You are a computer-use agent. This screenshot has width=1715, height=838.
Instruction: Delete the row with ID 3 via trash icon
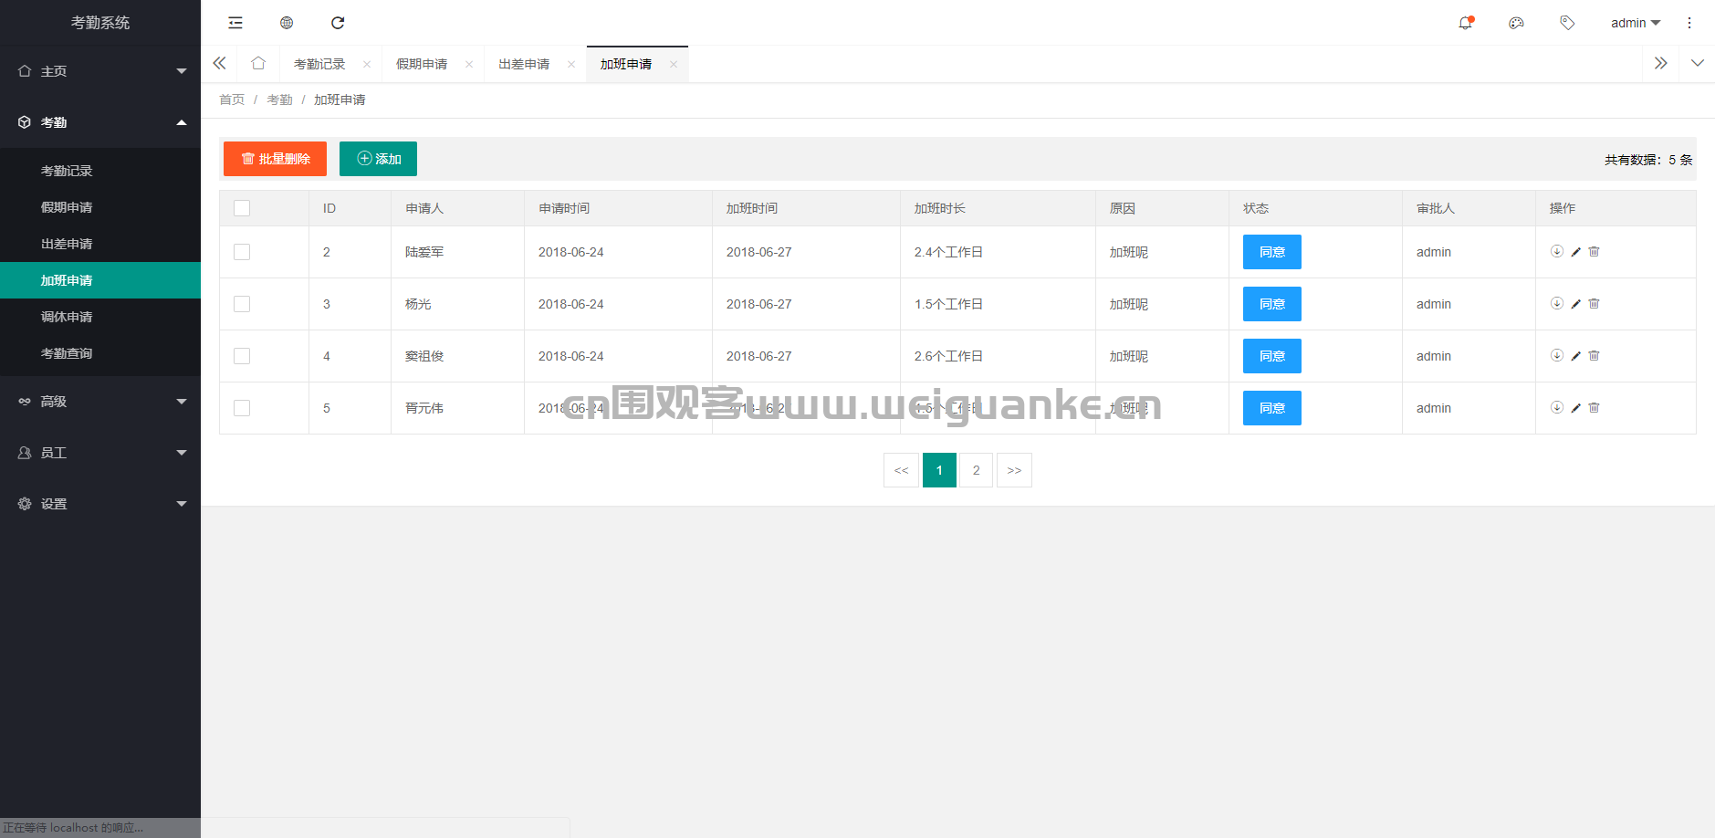[1594, 304]
